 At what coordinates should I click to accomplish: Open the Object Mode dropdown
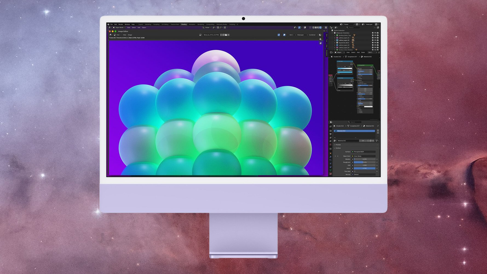pos(119,28)
